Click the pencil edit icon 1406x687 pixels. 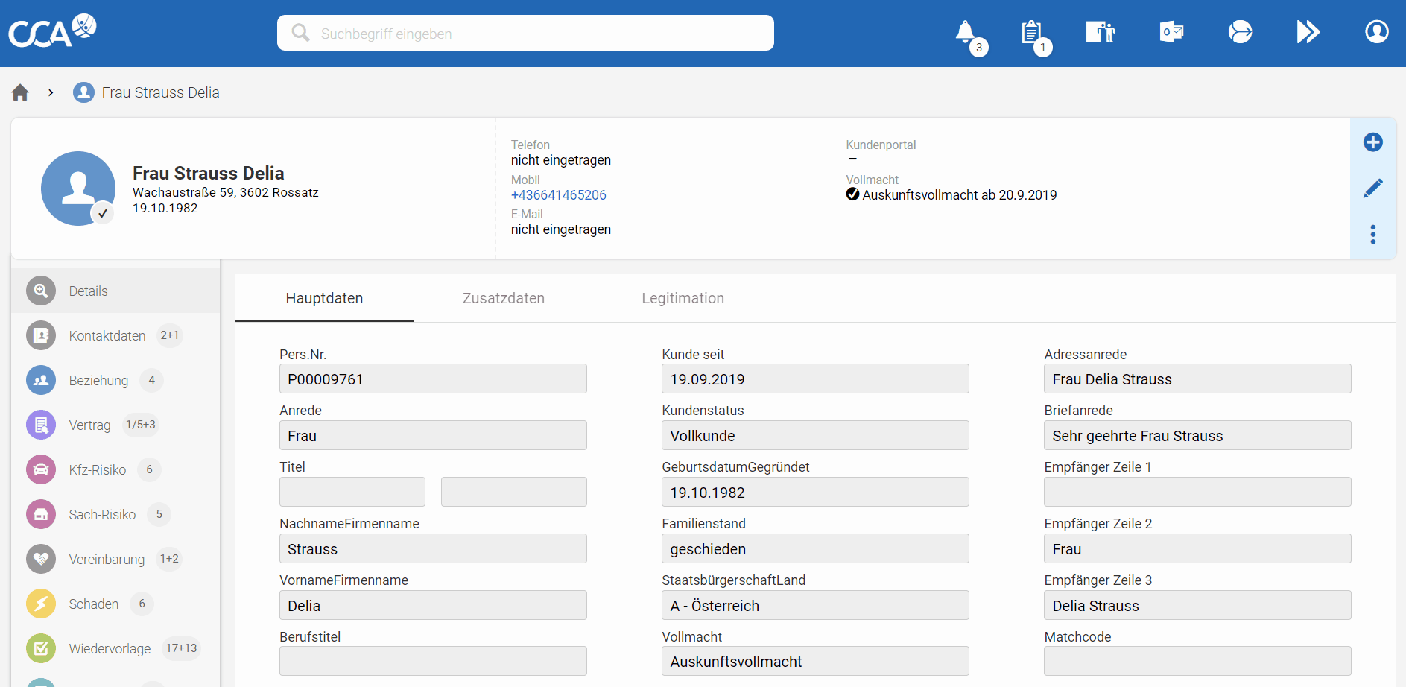click(x=1372, y=189)
